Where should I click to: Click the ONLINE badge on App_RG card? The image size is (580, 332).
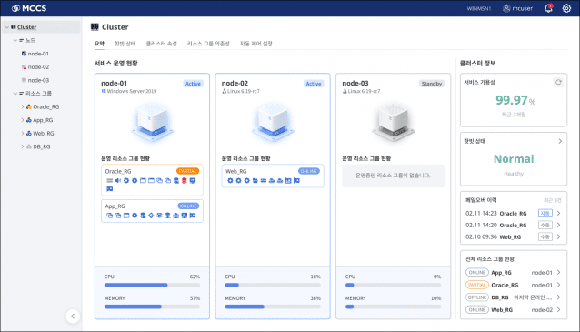tap(188, 206)
